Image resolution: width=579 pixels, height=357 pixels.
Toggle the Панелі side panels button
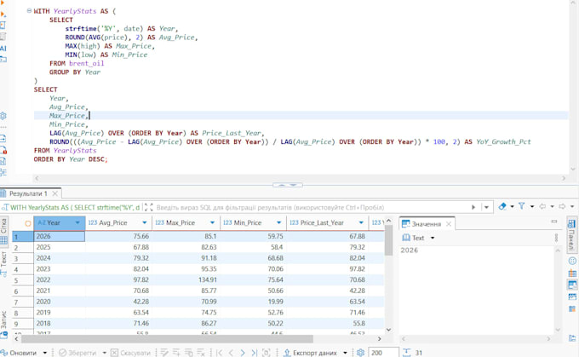click(x=571, y=233)
